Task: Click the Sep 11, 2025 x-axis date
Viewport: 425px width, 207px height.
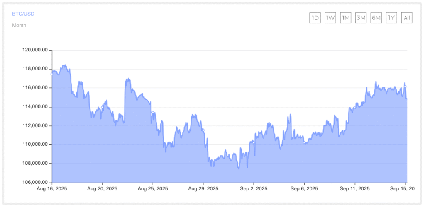Action: click(x=354, y=188)
